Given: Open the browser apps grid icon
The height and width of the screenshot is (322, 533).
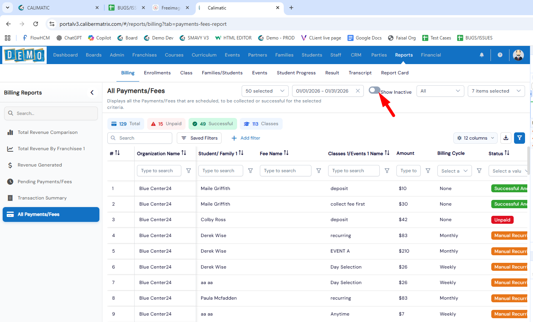Looking at the screenshot, I should tap(8, 38).
